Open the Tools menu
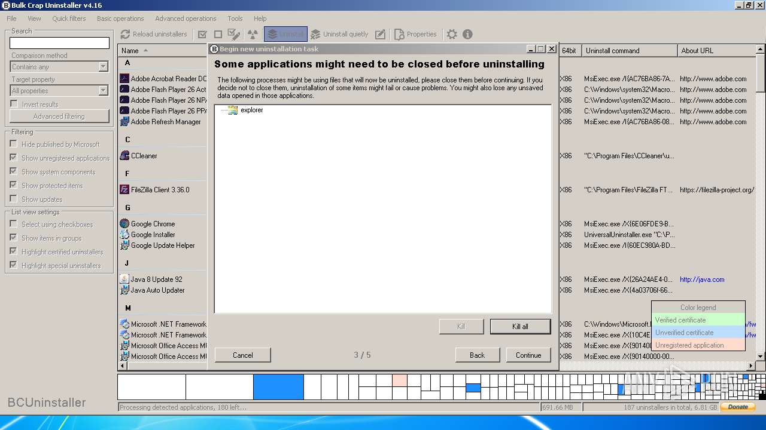The width and height of the screenshot is (766, 430). (x=235, y=19)
